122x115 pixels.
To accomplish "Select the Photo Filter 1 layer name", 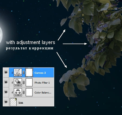I will [42, 83].
